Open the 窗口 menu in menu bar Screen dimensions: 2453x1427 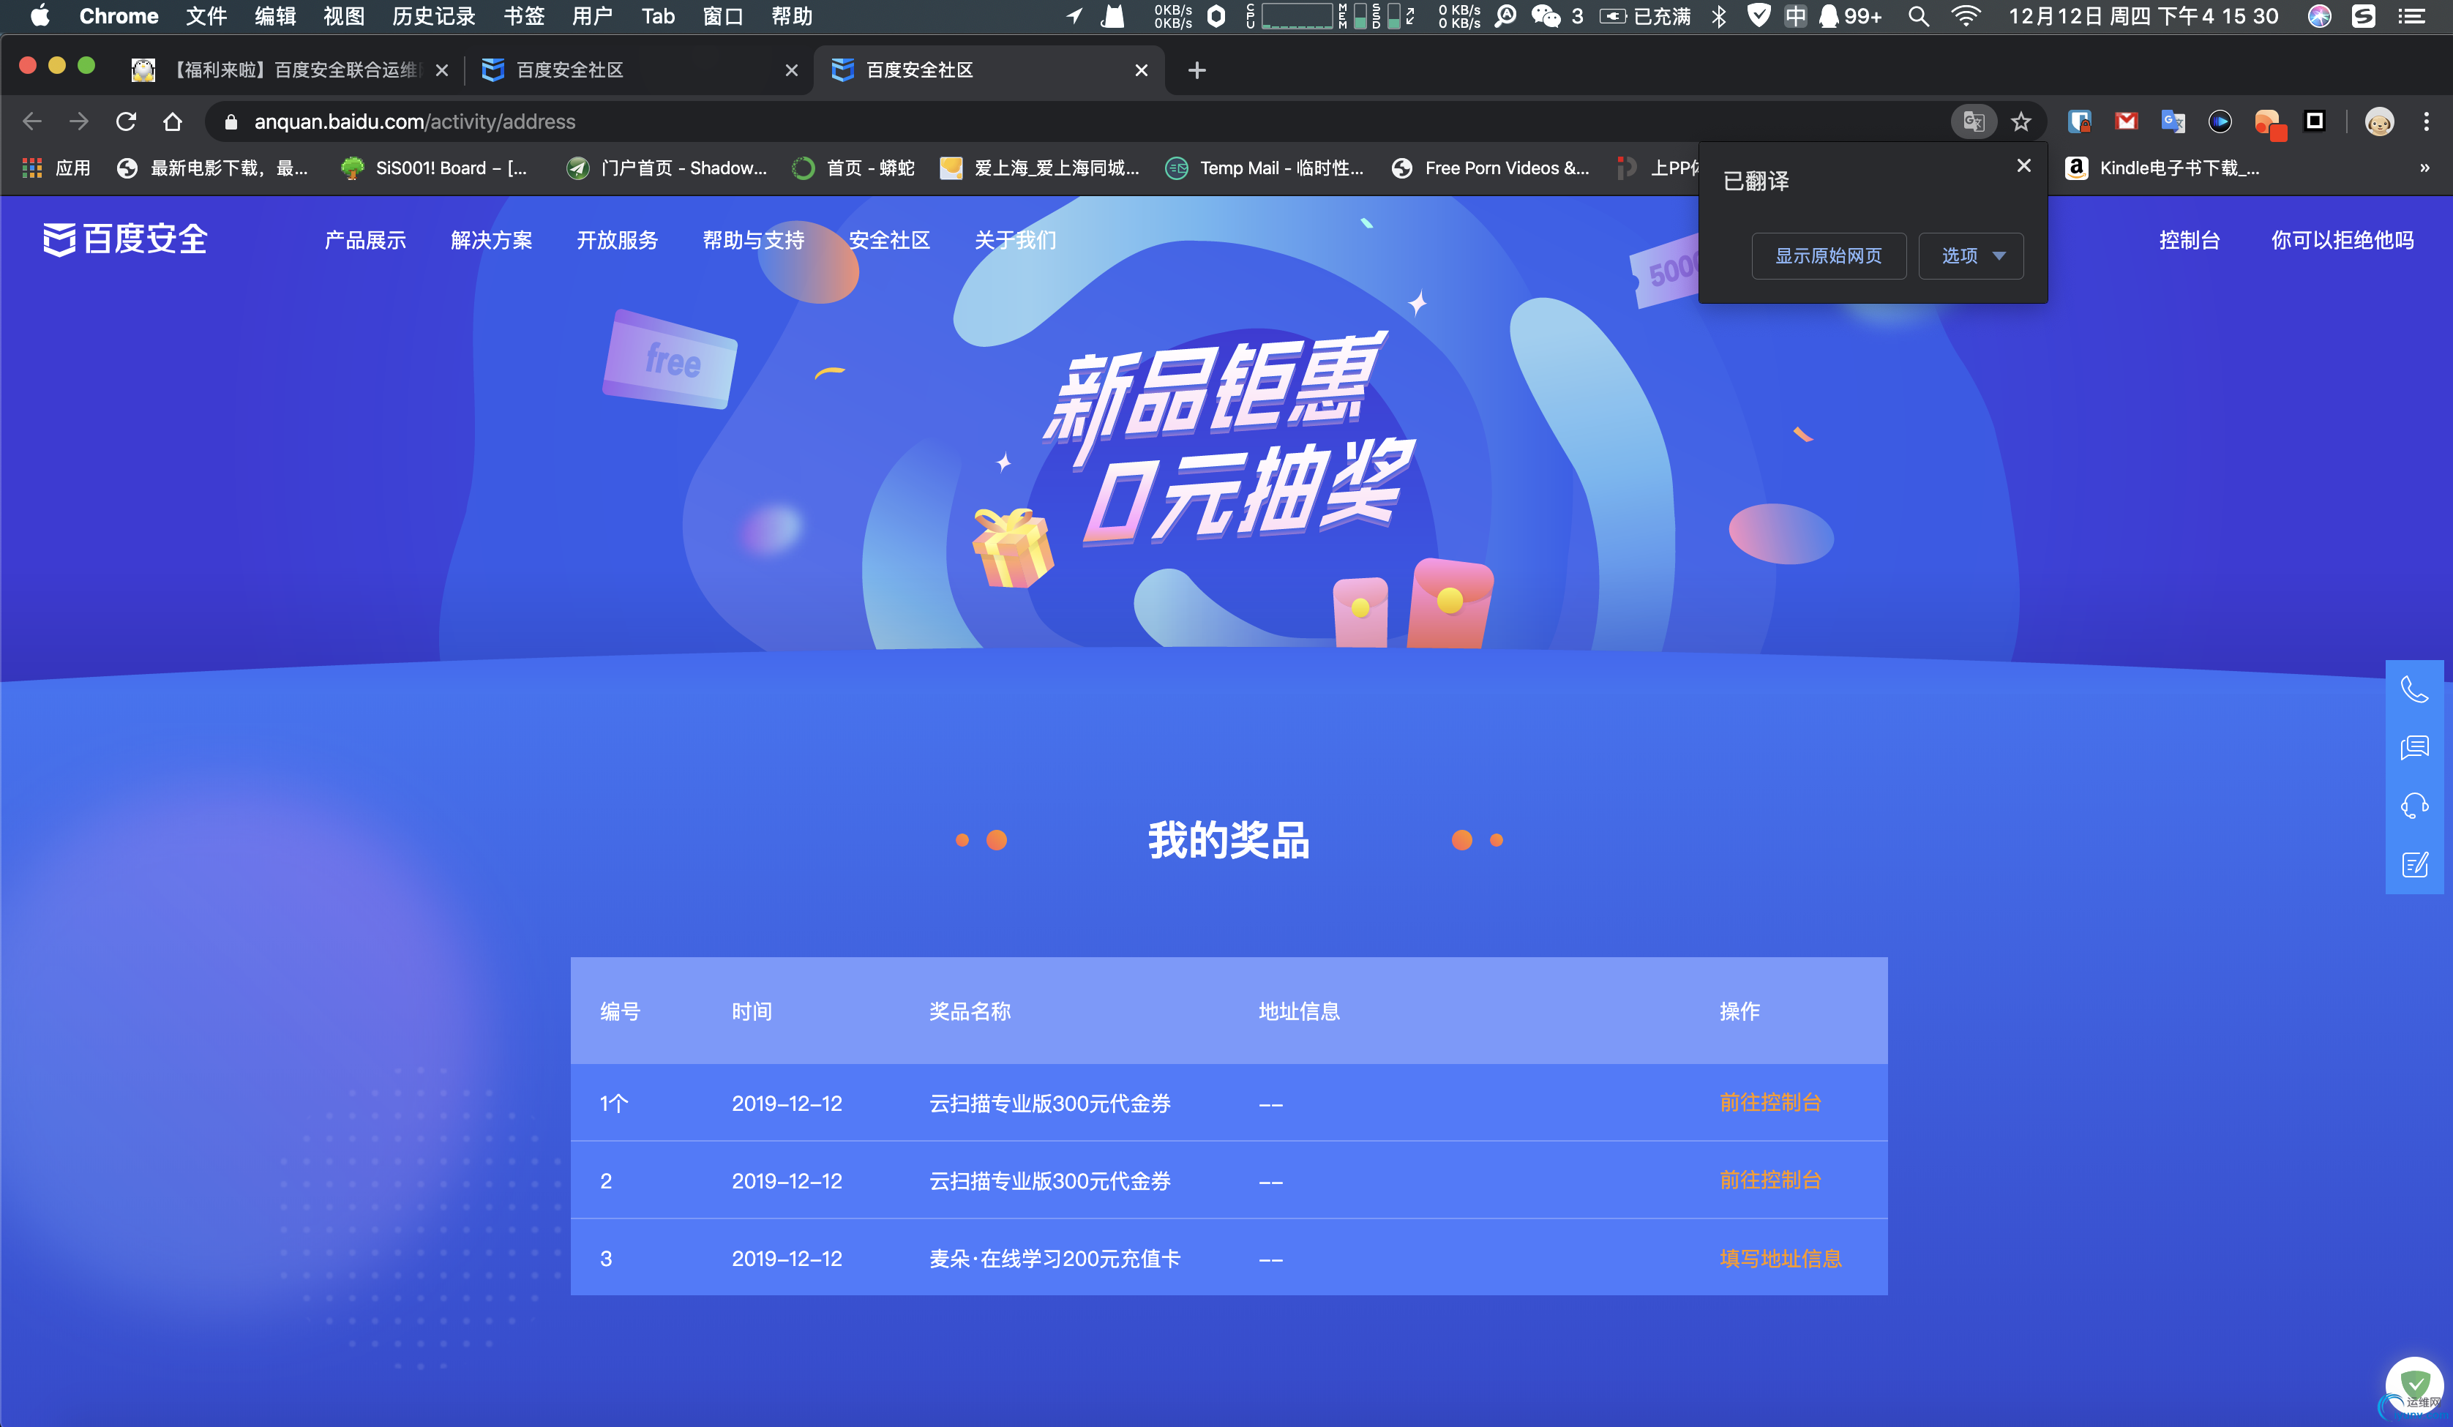pyautogui.click(x=722, y=17)
